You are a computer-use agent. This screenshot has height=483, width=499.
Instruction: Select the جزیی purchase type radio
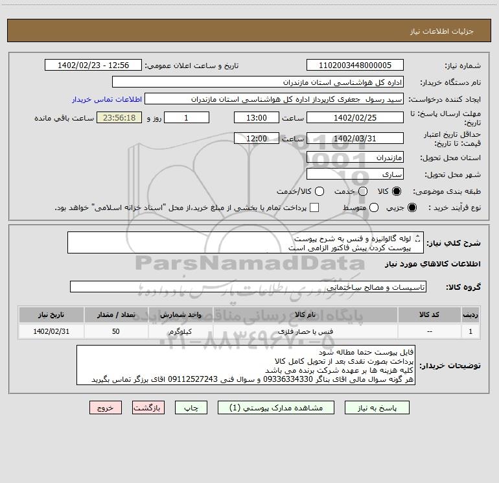412,208
